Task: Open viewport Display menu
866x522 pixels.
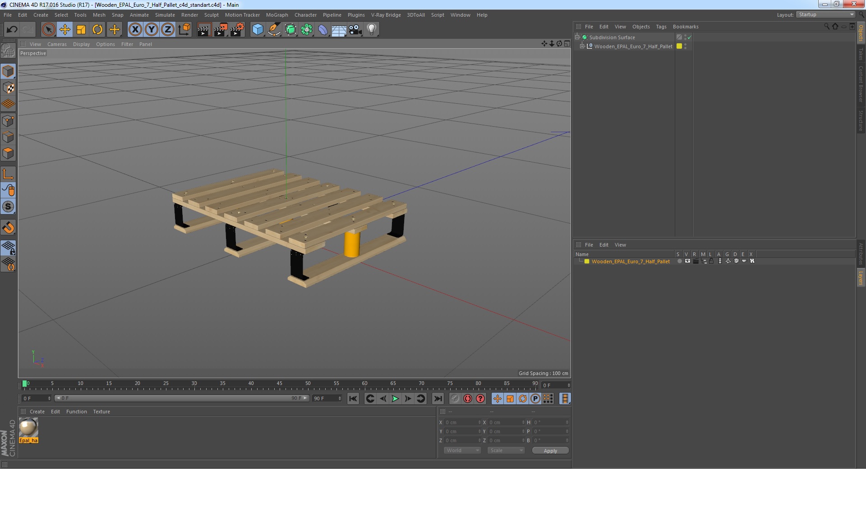Action: point(81,44)
